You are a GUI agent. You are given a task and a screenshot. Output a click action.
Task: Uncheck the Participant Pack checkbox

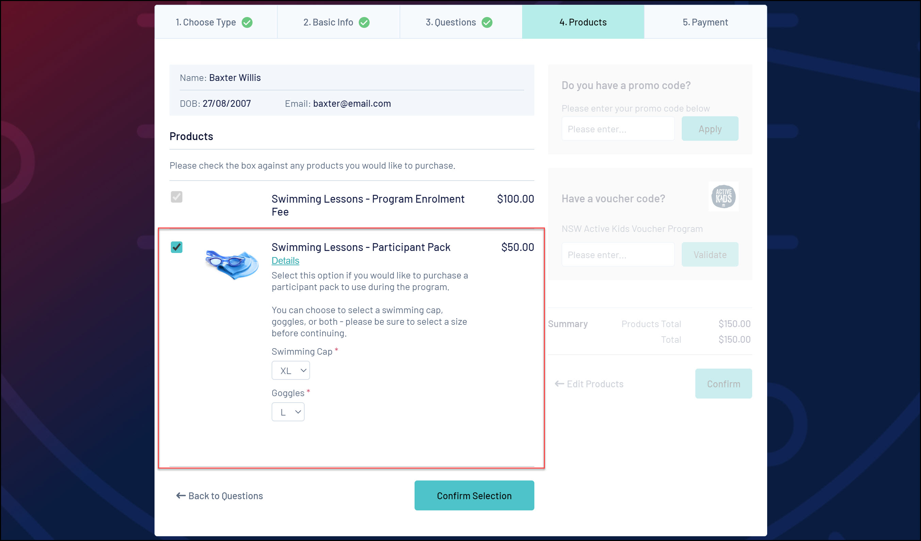[x=177, y=247]
